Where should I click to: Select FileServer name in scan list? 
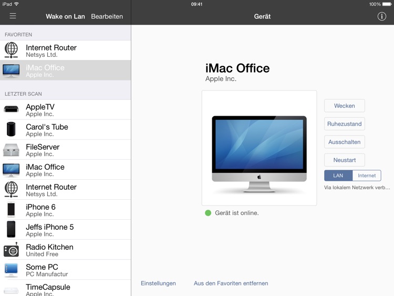43,147
